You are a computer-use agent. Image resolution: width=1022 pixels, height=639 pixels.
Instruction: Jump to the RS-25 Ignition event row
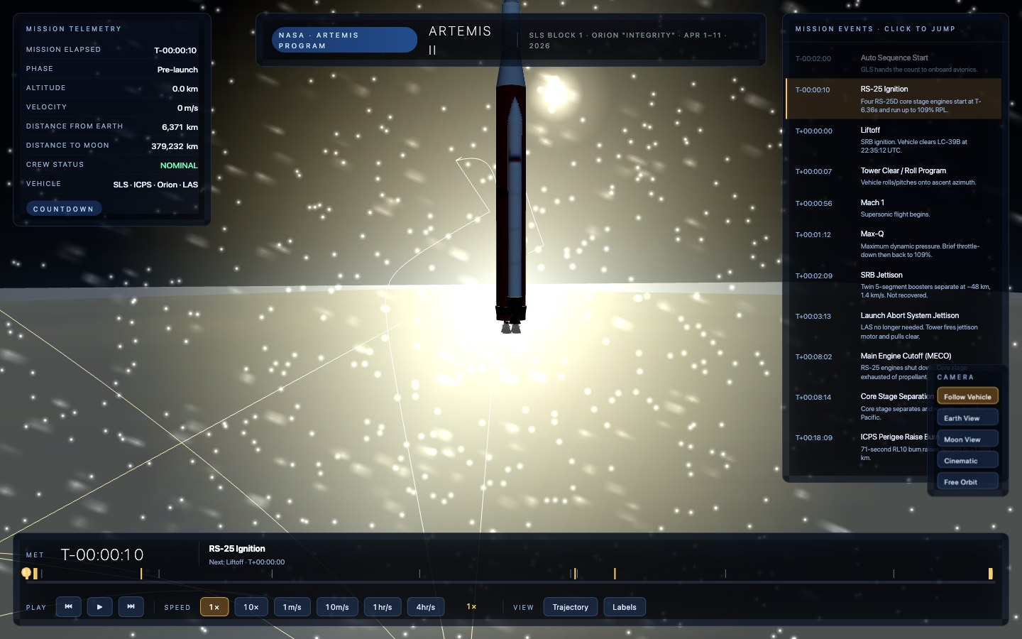[x=894, y=99]
